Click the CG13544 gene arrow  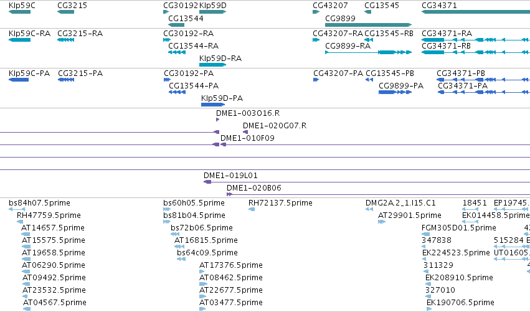(x=176, y=25)
